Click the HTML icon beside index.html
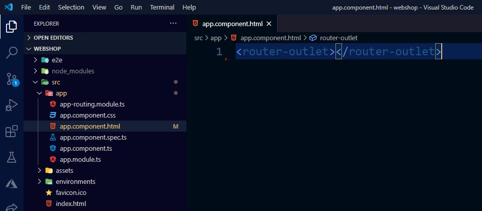482x211 pixels. point(48,203)
